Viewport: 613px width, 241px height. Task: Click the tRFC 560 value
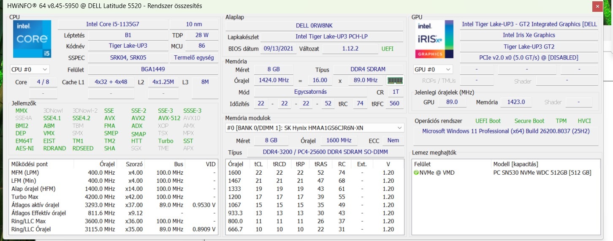click(395, 103)
